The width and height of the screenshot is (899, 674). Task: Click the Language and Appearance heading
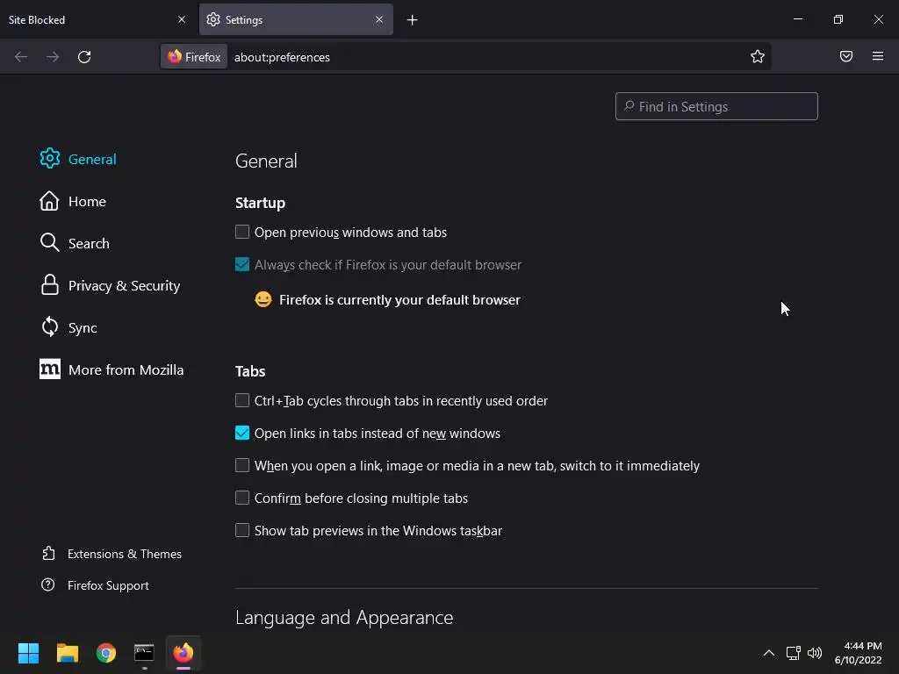344,617
